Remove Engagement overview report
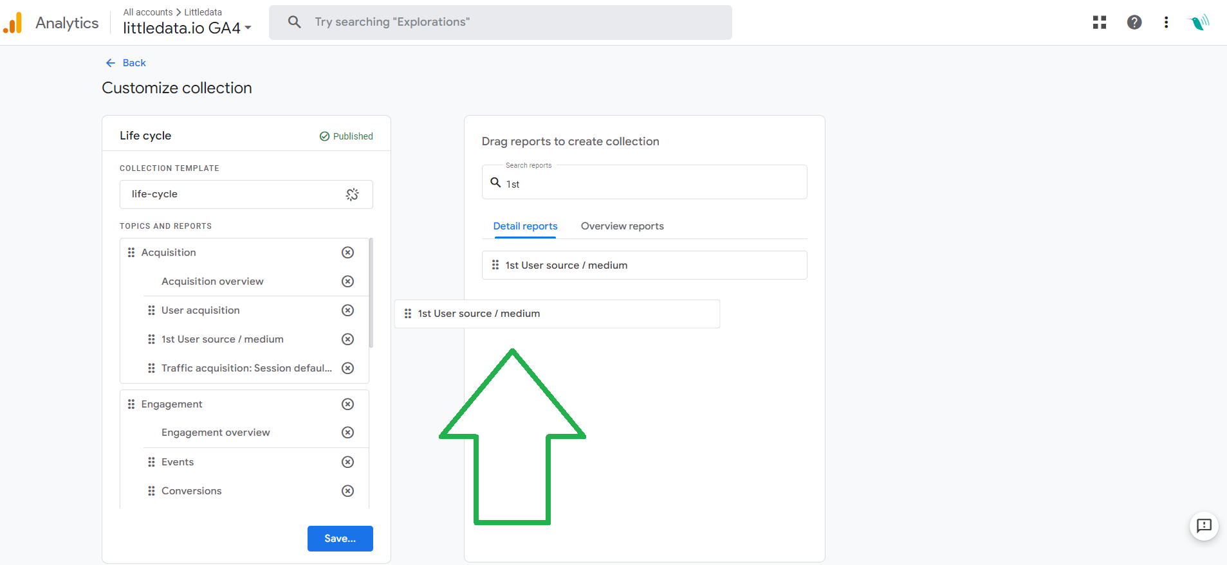1227x565 pixels. pos(347,433)
